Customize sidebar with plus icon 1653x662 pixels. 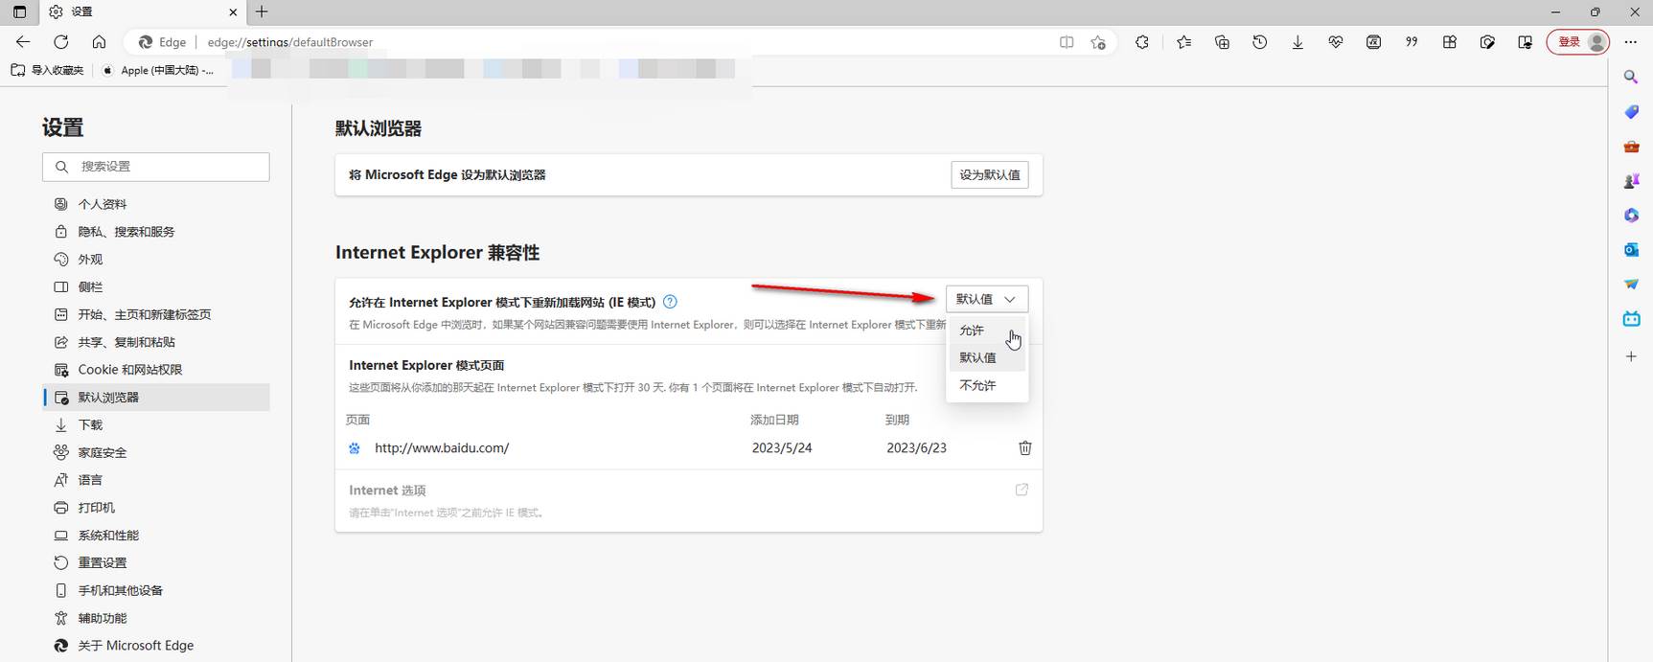coord(1631,356)
